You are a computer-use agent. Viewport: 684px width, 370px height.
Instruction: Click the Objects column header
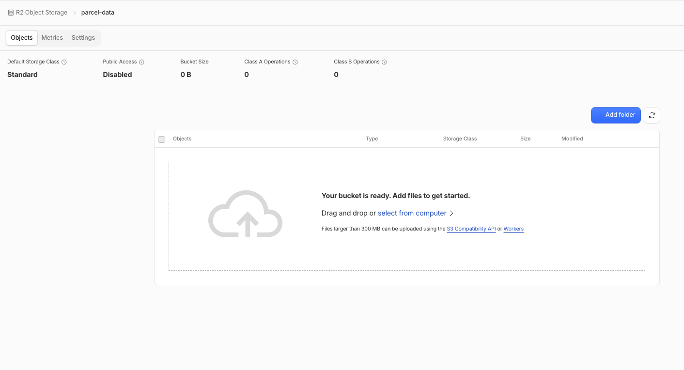click(182, 139)
